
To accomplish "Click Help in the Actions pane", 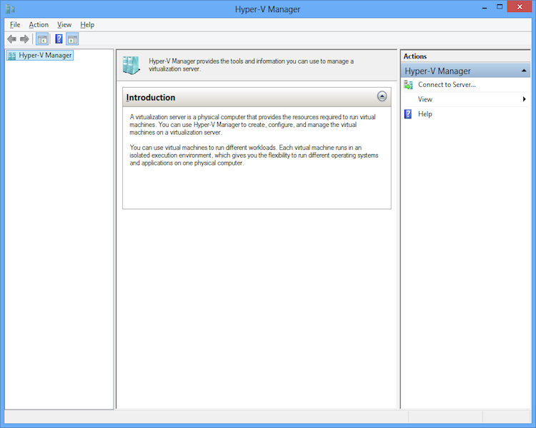I will [425, 114].
